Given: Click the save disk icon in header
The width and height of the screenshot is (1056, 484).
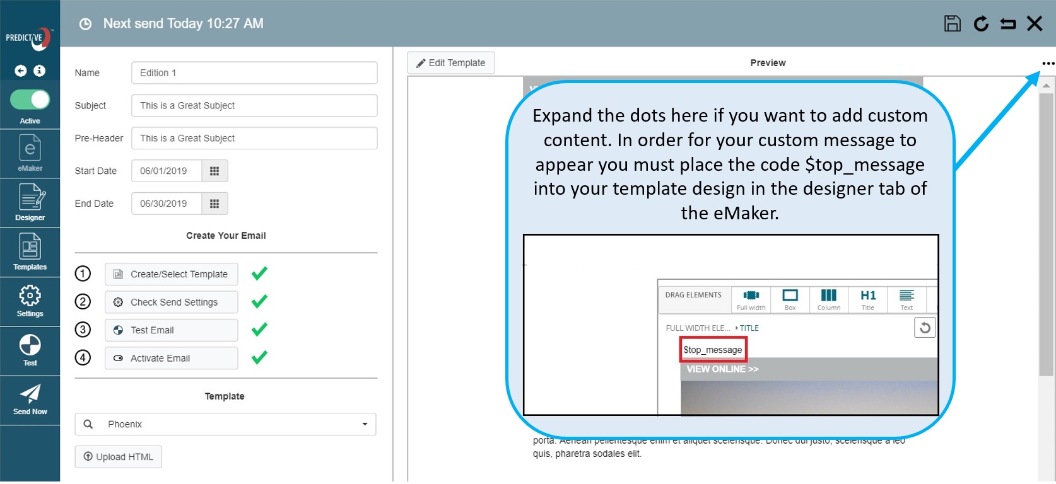Looking at the screenshot, I should [x=952, y=24].
